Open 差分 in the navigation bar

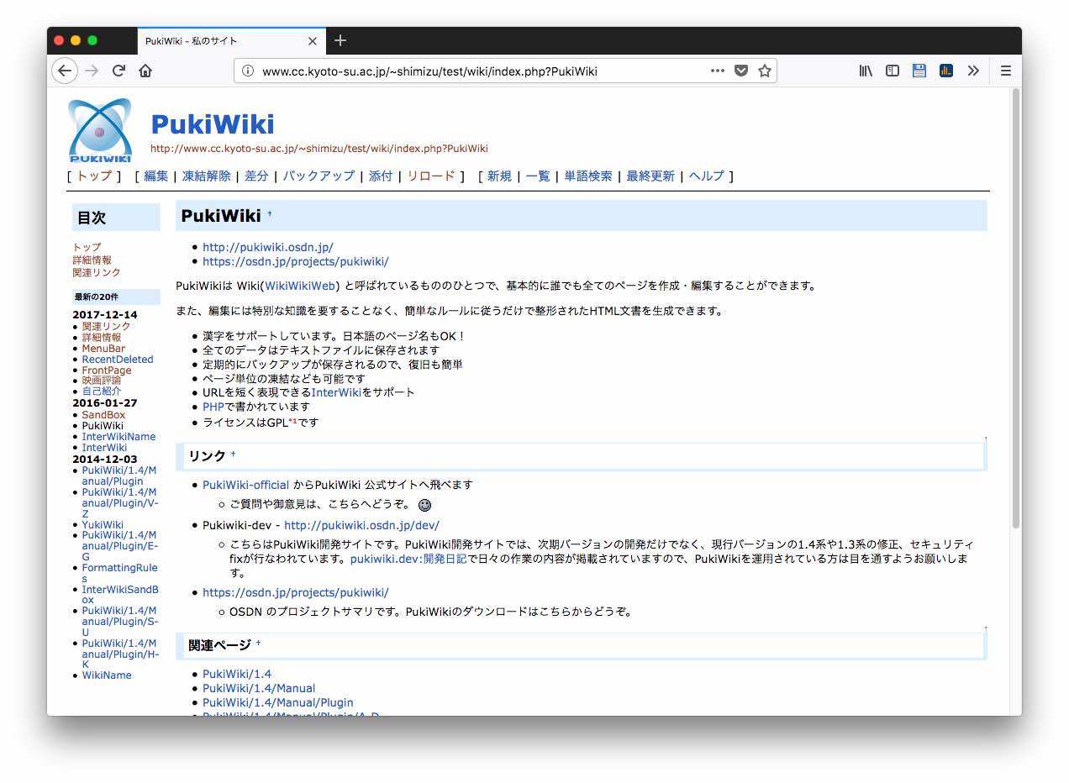[256, 176]
